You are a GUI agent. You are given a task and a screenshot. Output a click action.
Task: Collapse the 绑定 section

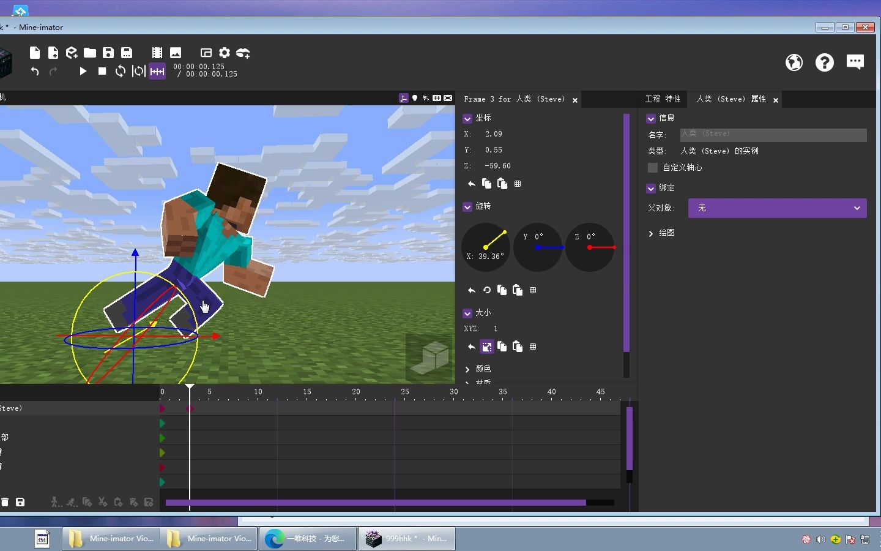tap(651, 189)
